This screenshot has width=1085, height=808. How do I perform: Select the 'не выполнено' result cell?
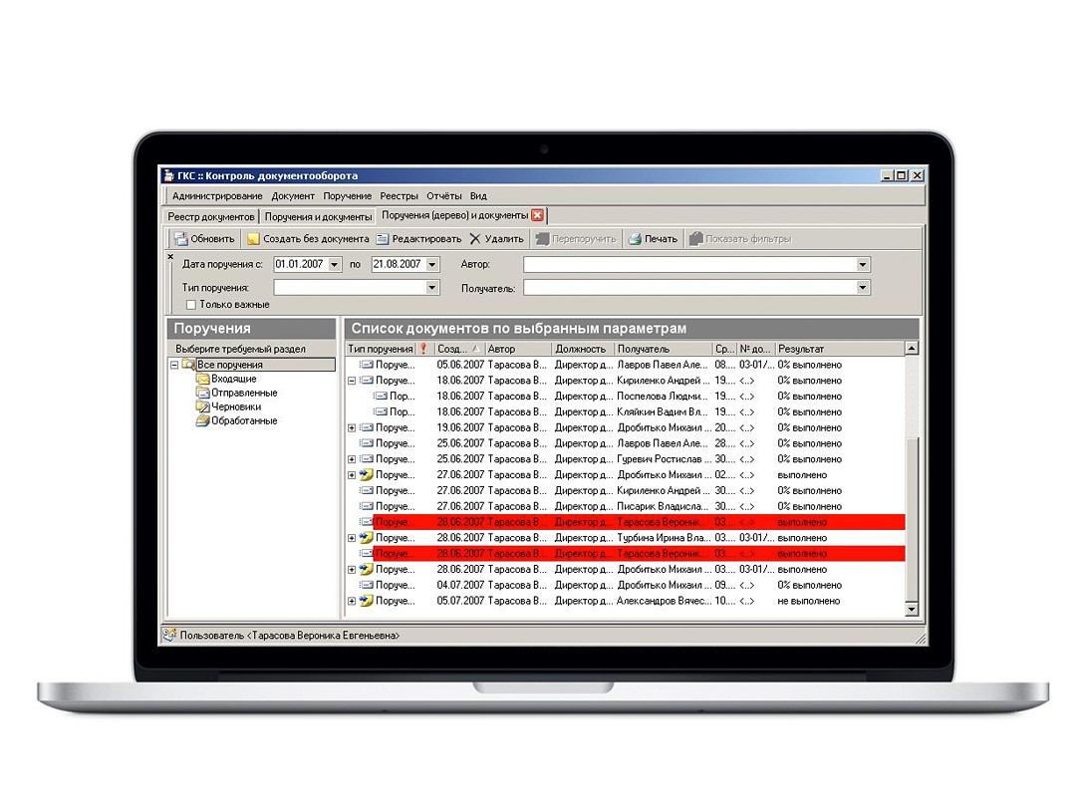pos(808,601)
